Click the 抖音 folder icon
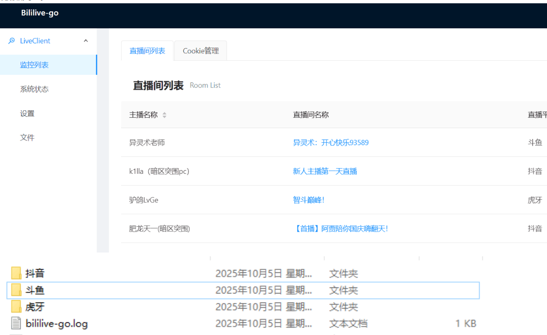This screenshot has width=547, height=335. tap(16, 273)
